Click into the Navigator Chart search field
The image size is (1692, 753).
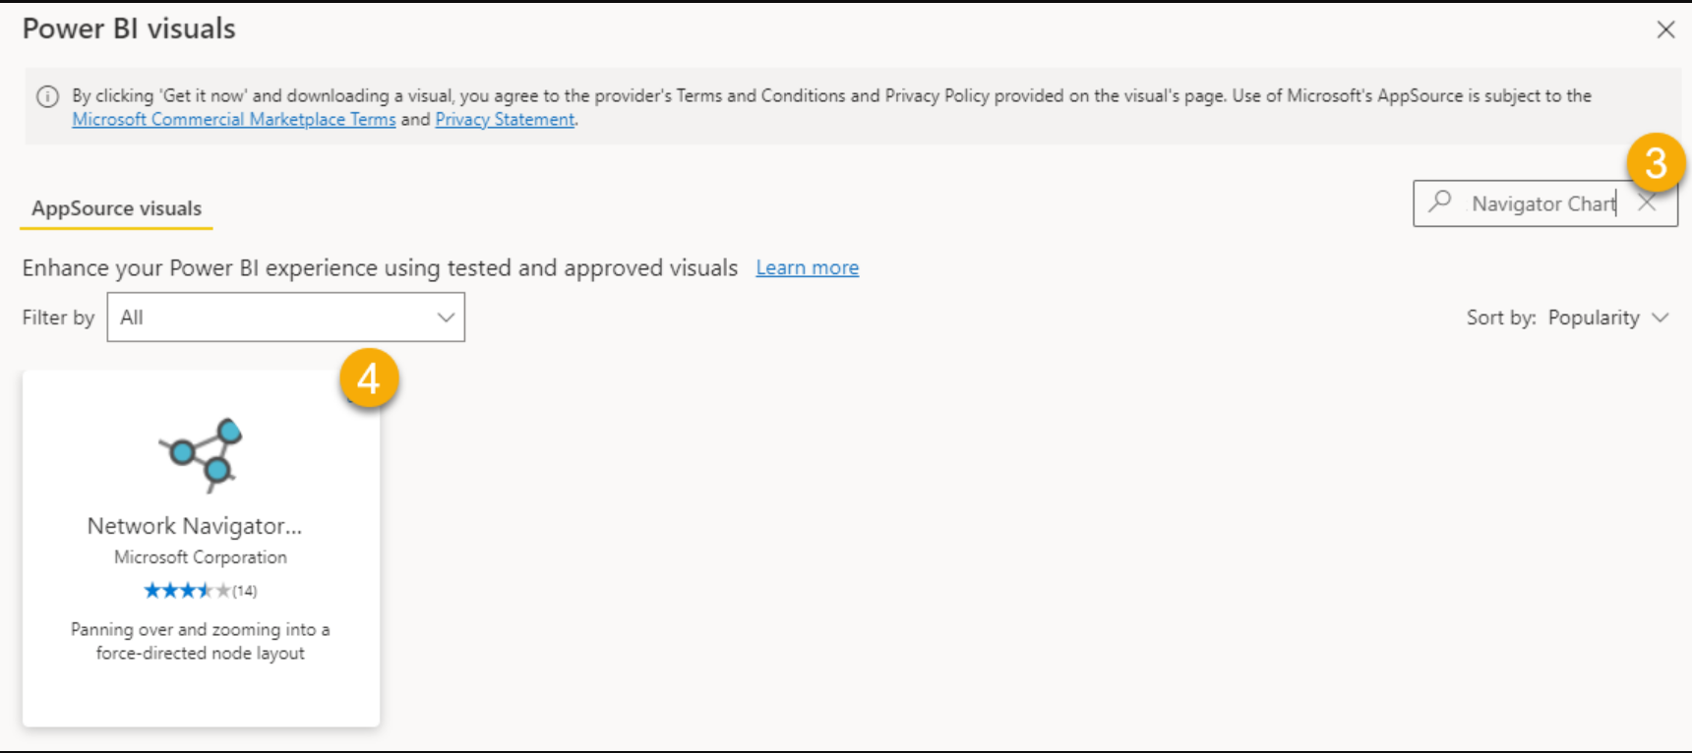click(x=1542, y=203)
